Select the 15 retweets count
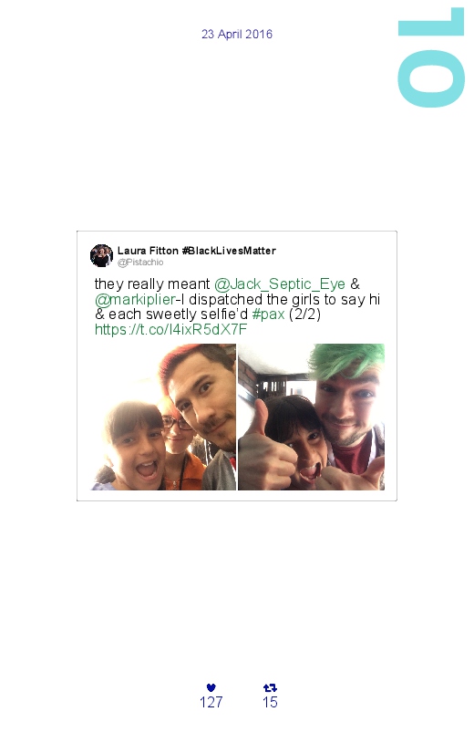The width and height of the screenshot is (474, 732). (x=270, y=702)
